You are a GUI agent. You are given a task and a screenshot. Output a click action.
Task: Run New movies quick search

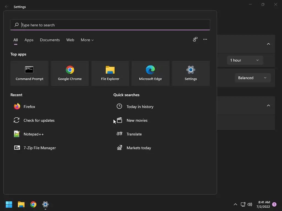(132, 120)
